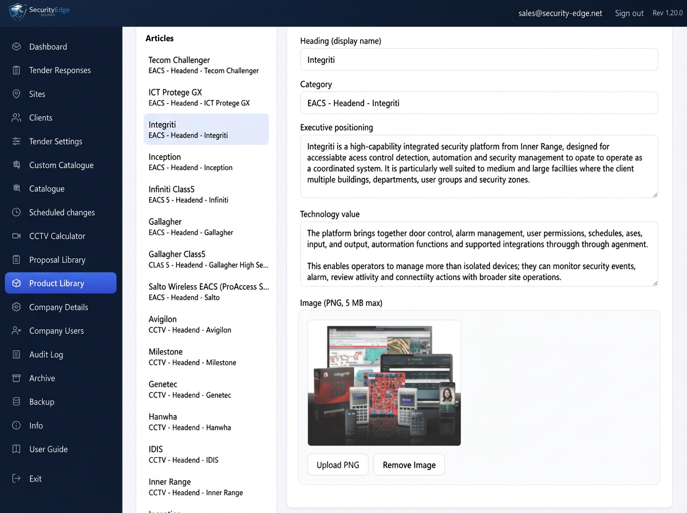Click the Category input field
Screen dimensions: 687x513
479,103
